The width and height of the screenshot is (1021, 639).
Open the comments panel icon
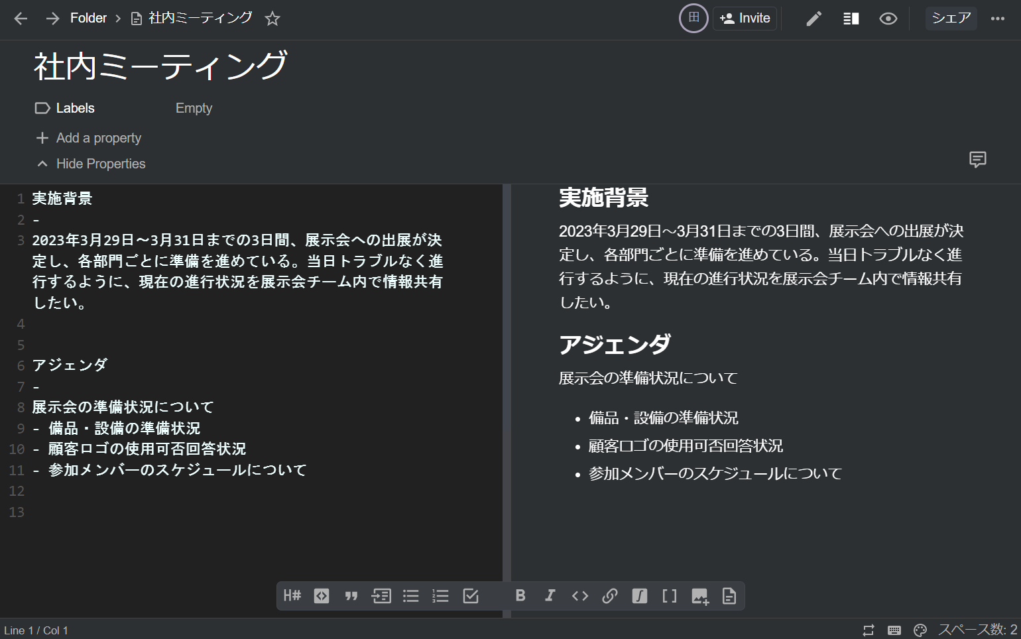978,159
